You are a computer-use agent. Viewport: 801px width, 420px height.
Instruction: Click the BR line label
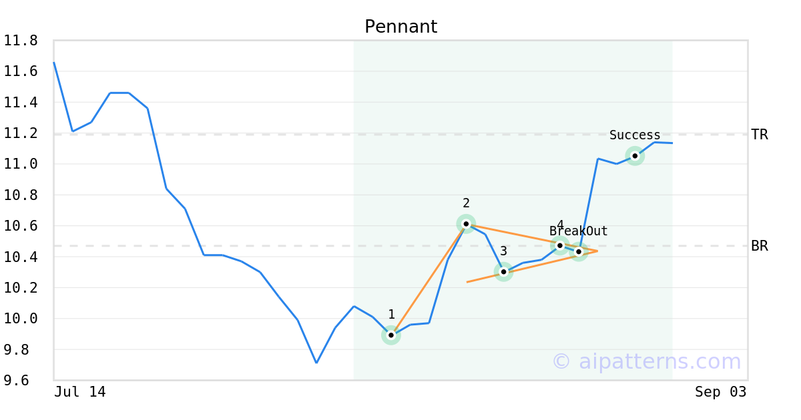pyautogui.click(x=760, y=246)
